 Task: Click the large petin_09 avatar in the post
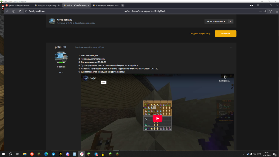click(61, 57)
